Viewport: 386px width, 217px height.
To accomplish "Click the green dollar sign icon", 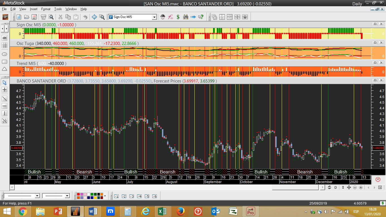I will 178,17.
